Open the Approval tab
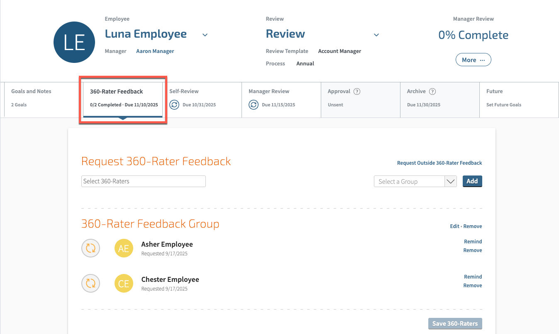 361,100
